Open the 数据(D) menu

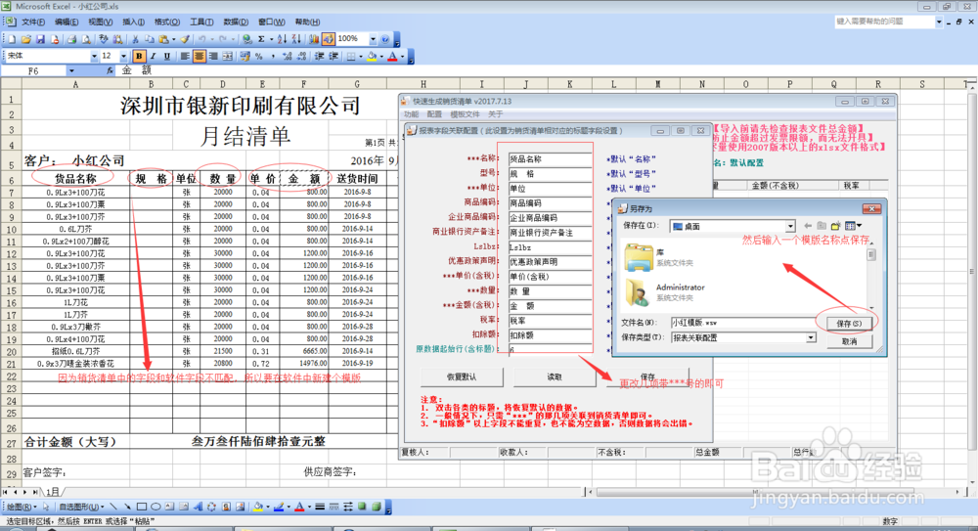tap(236, 22)
